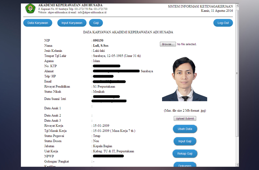Click the Sistem Informasi Ketenagakerjaan title
Screen dimensions: 259x170
tap(200, 6)
